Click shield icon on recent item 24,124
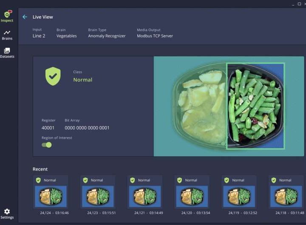Screen dimensions: 306x225 pyautogui.click(x=38, y=180)
